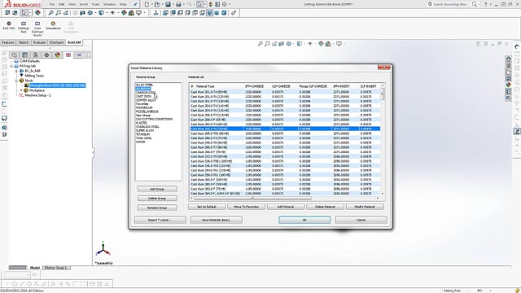521x293 pixels.
Task: Click the Zoom to Fit icon in viewport
Action: (260, 43)
